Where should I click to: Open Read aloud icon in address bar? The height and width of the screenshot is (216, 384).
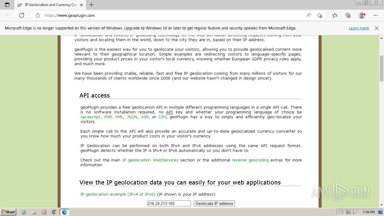[x=309, y=15]
